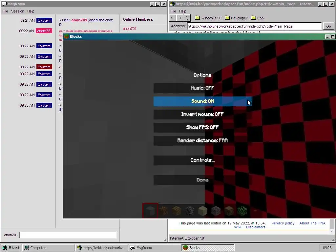Viewport: 336px width, 252px height.
Task: Click the System tag at 09:23 AM
Action: [x=44, y=105]
